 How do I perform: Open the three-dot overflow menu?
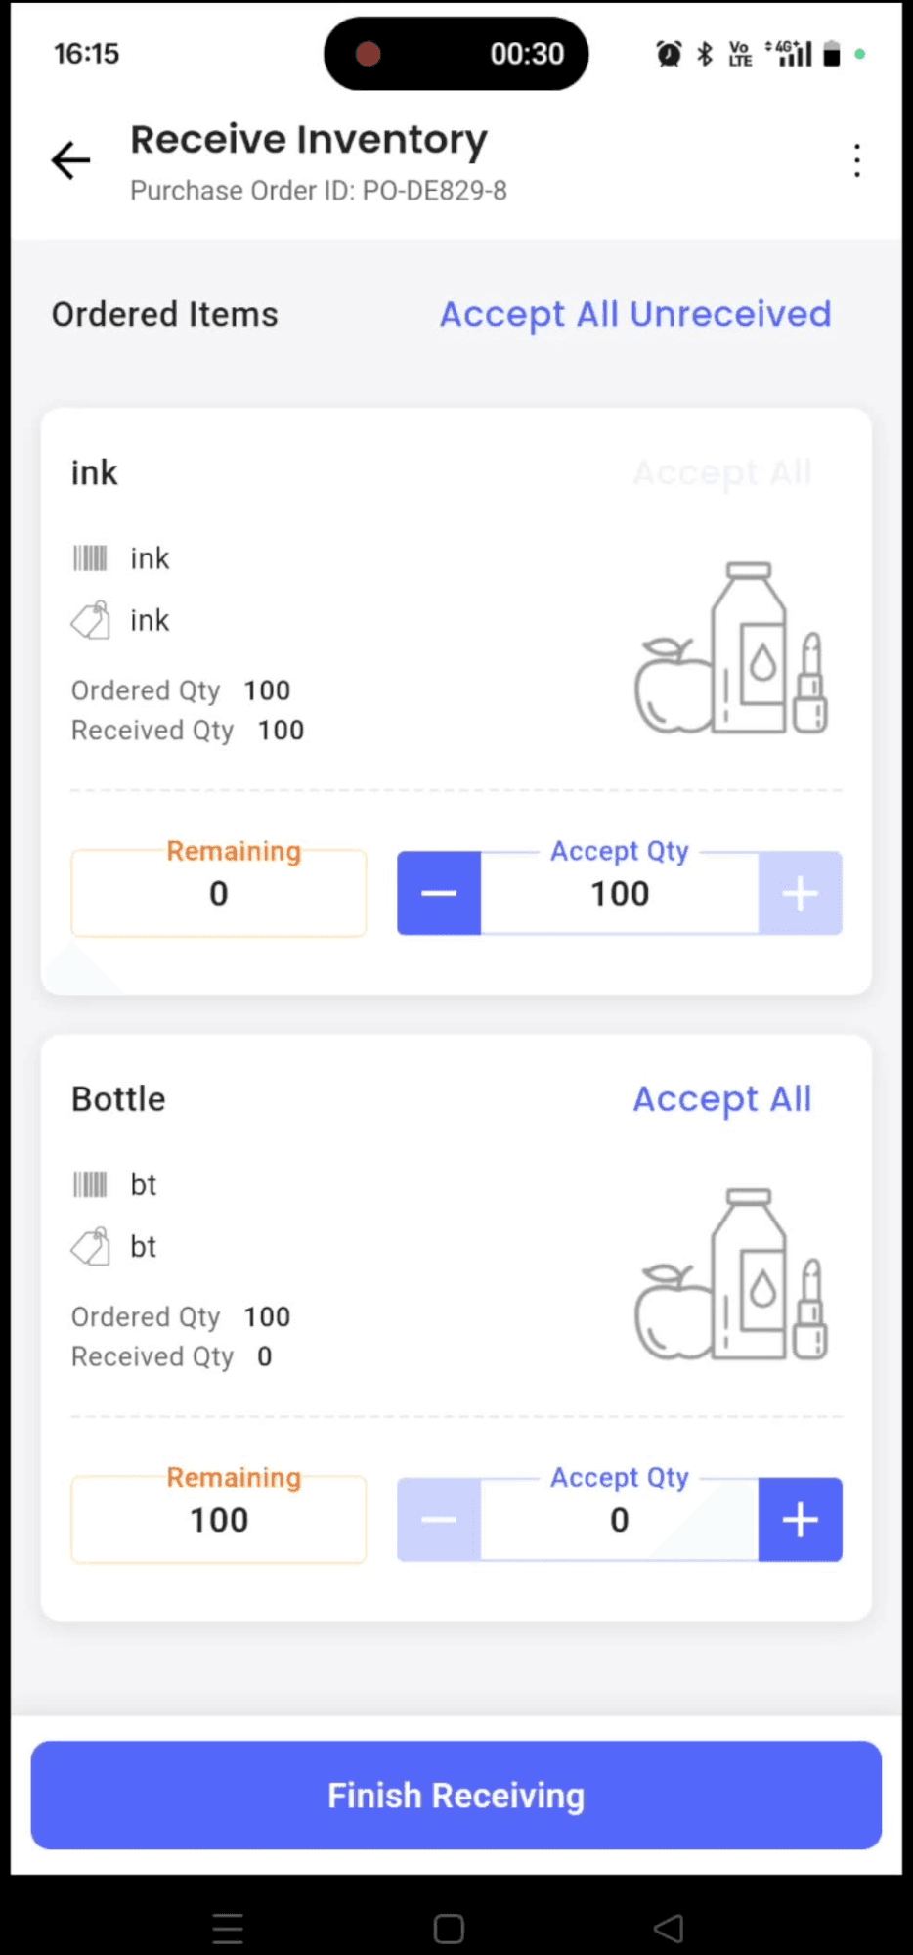tap(856, 160)
